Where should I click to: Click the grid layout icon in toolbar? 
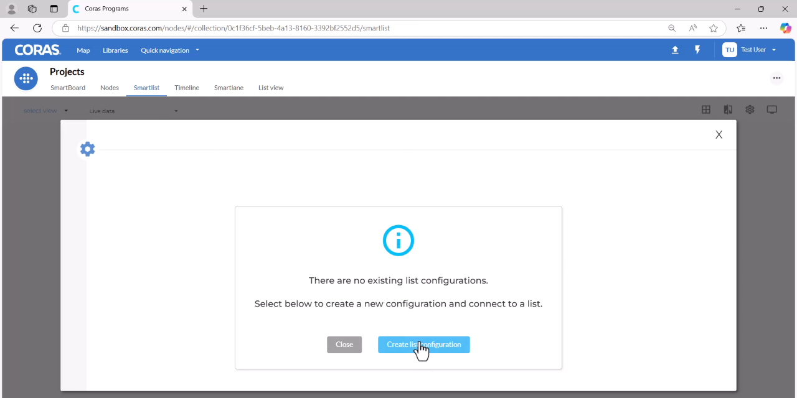(706, 109)
